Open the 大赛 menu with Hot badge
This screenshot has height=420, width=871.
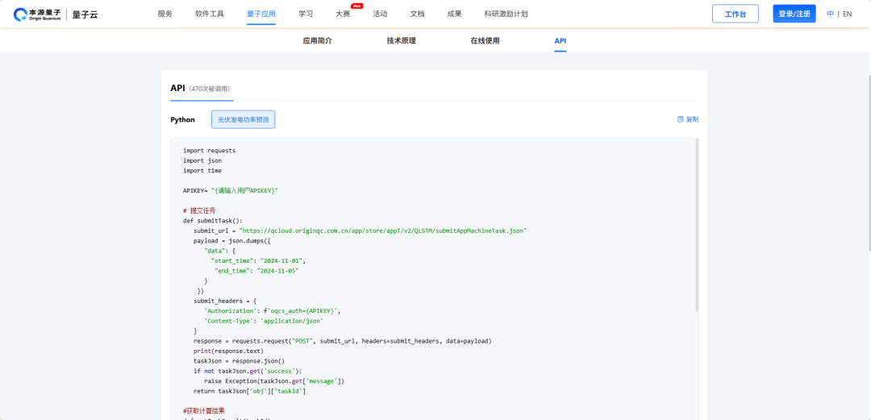[x=344, y=14]
